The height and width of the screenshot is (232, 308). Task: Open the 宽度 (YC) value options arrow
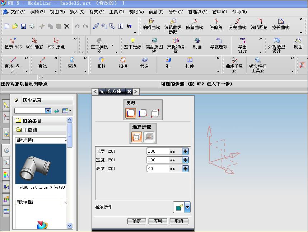pyautogui.click(x=186, y=160)
